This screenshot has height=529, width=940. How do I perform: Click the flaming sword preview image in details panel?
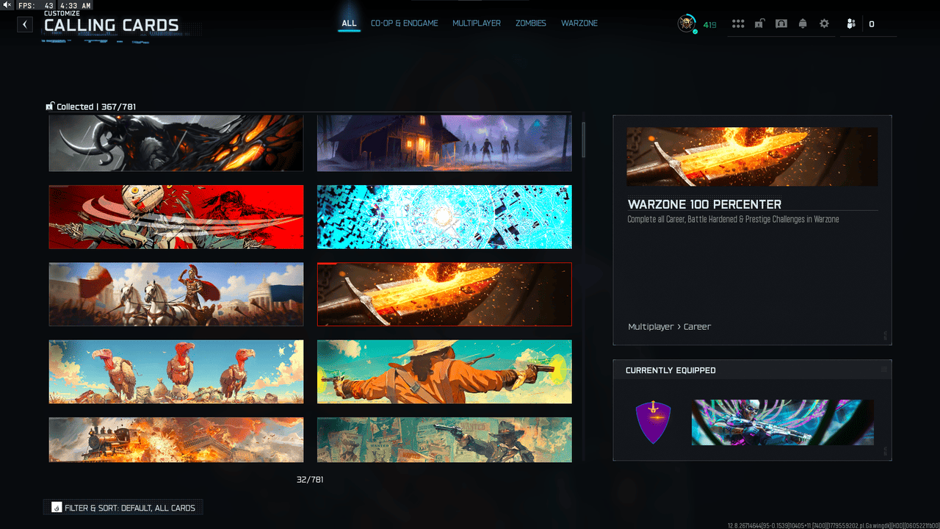pyautogui.click(x=752, y=156)
